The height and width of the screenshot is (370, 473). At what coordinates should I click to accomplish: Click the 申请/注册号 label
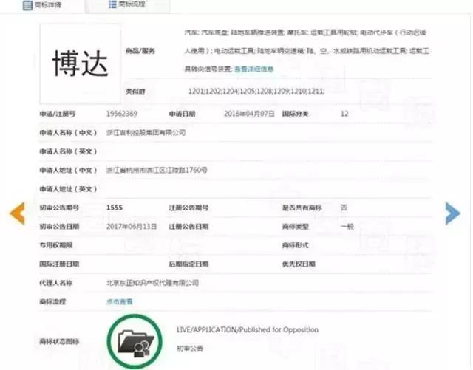coord(58,114)
